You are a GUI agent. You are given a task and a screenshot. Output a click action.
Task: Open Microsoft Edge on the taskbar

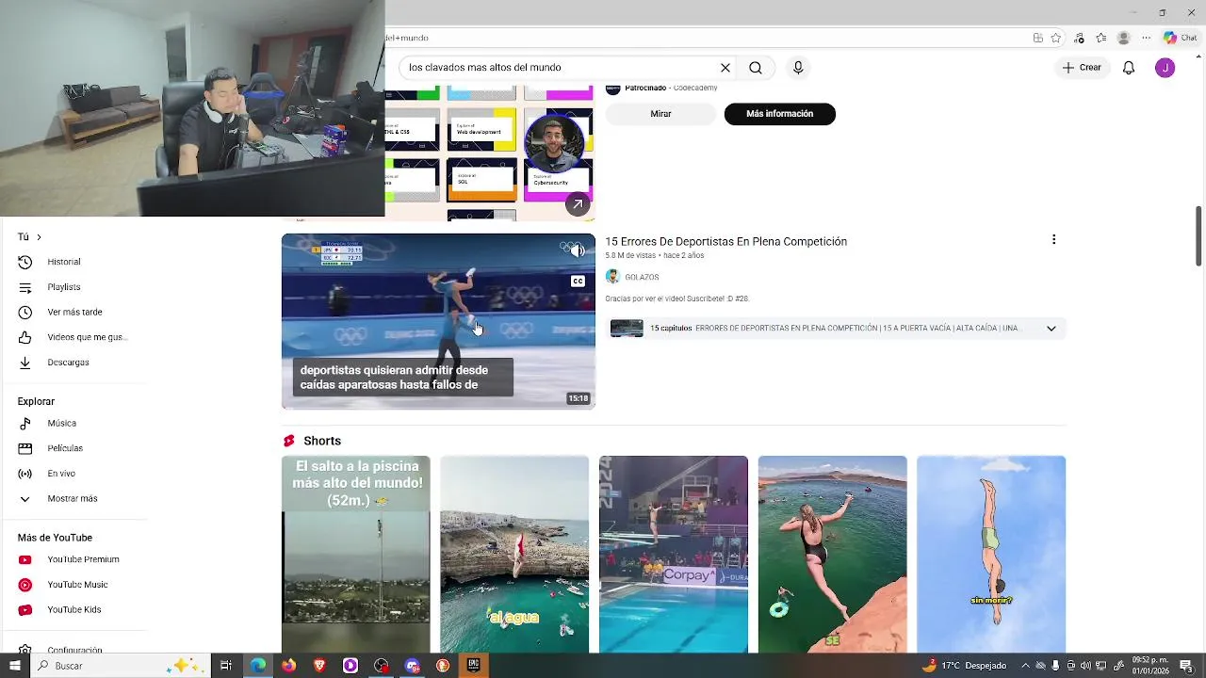coord(257,666)
